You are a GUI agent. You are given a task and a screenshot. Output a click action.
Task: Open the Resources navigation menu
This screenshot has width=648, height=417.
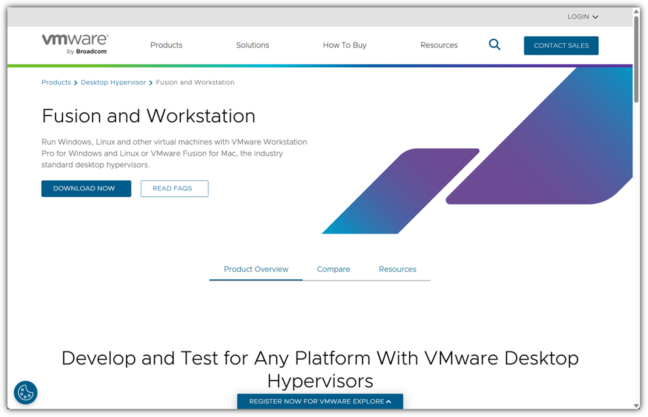coord(439,45)
